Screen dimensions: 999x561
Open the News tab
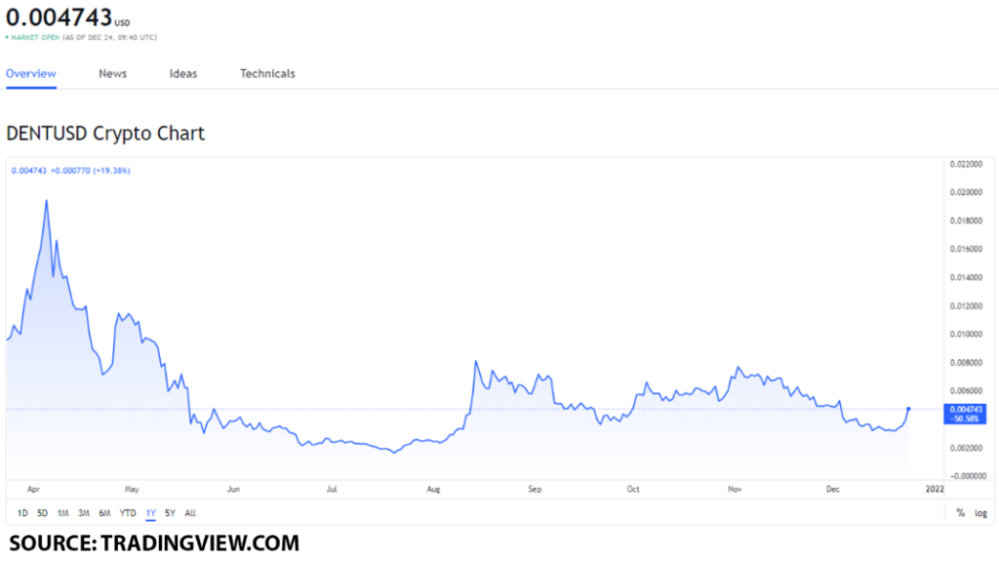click(113, 74)
